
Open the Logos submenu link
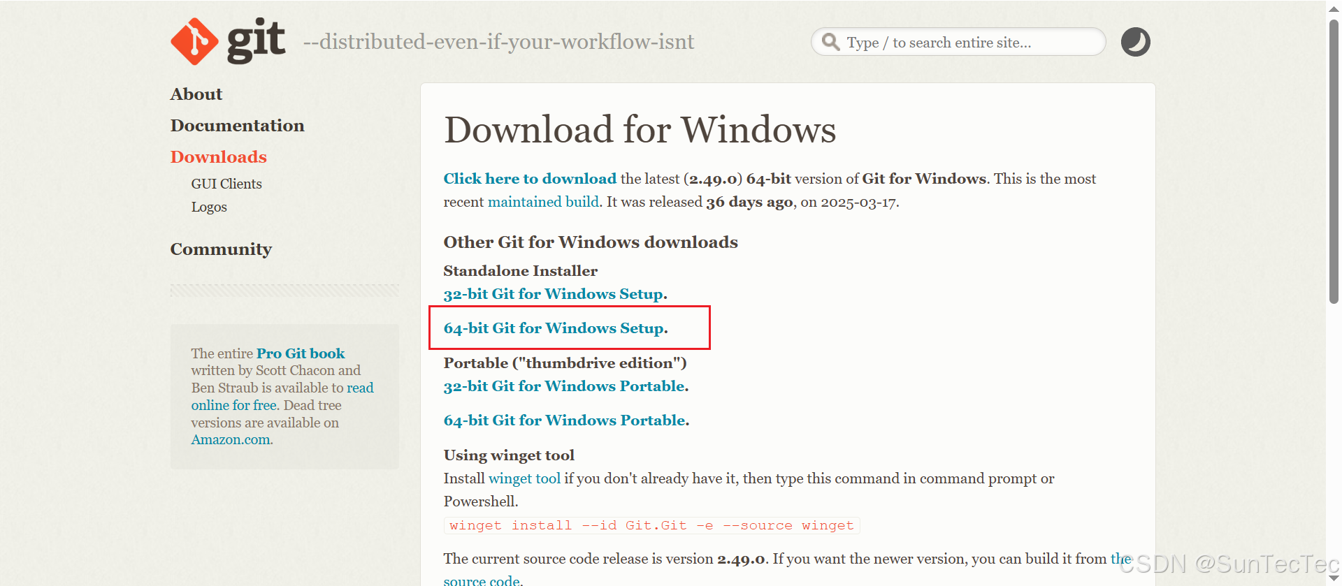209,207
